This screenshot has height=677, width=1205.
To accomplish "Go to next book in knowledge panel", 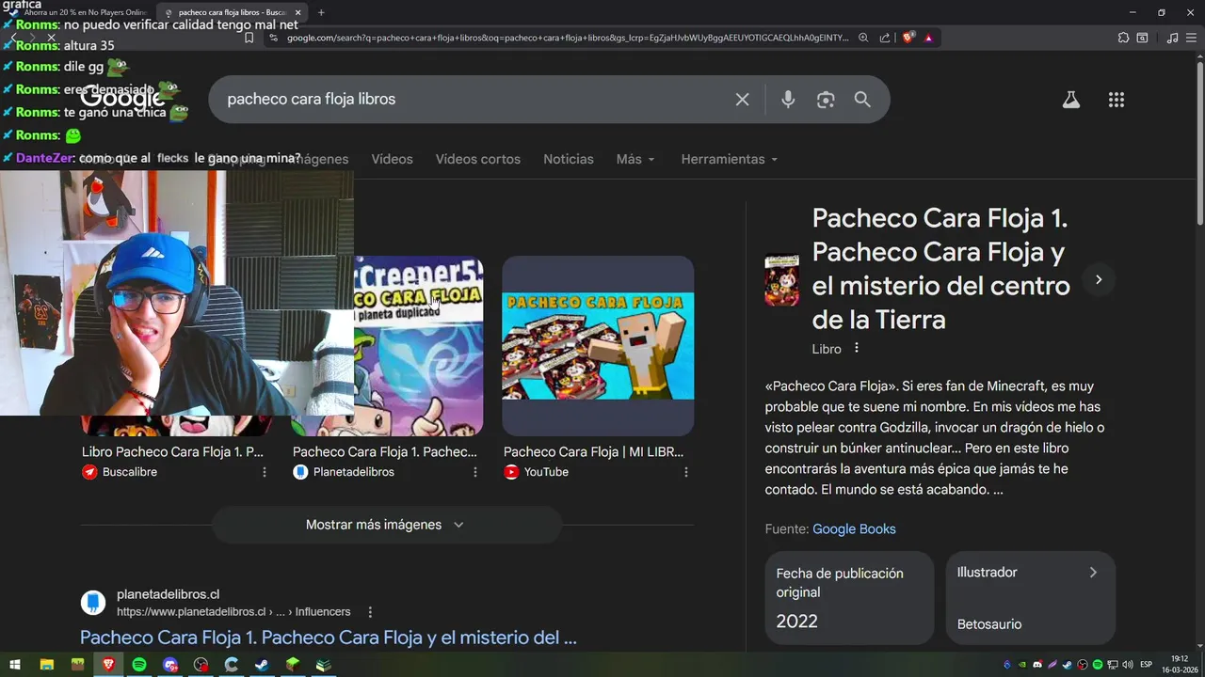I will (x=1099, y=279).
